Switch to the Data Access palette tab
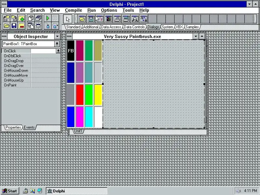 111,27
